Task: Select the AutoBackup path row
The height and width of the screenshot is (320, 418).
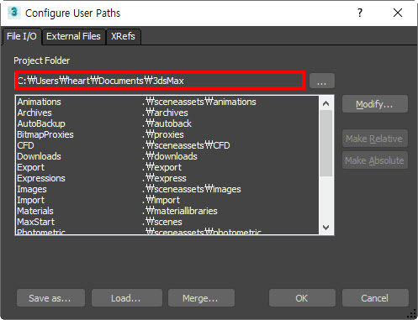Action: (167, 123)
